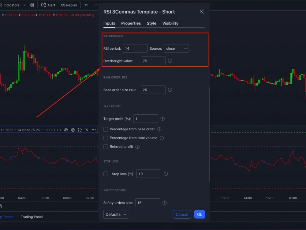This screenshot has height=230, width=306.
Task: Click the dialog's vertical scrollbar
Action: point(209,134)
